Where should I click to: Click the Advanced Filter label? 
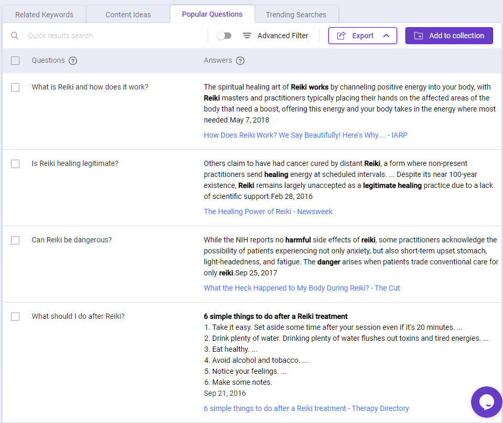point(283,36)
